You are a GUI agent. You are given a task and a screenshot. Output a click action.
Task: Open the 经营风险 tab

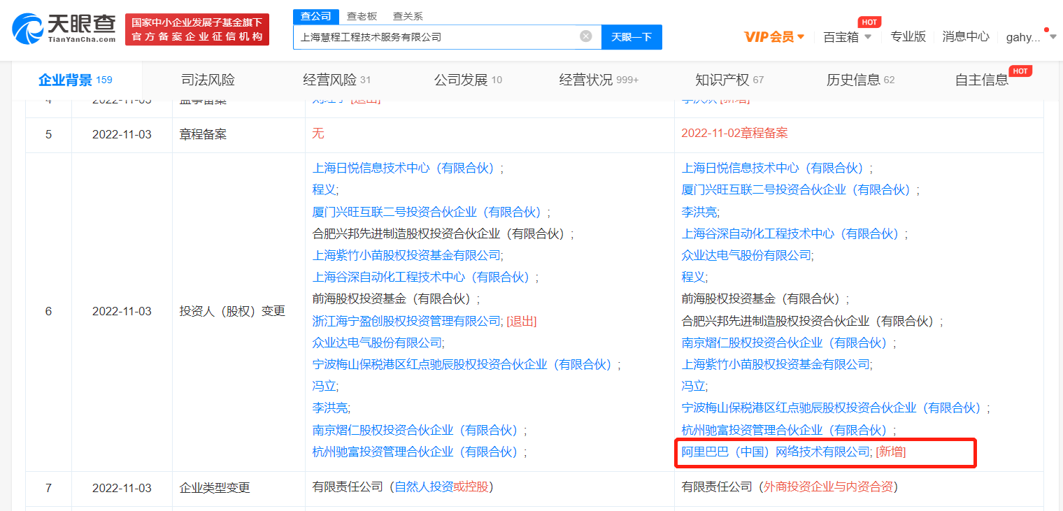(x=336, y=80)
